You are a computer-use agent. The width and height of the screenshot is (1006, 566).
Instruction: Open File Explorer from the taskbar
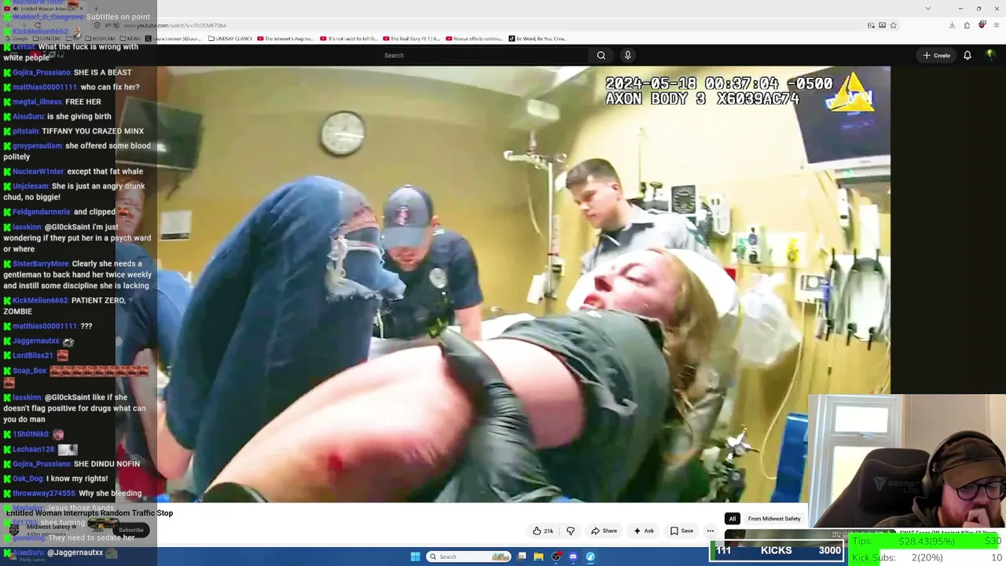(x=539, y=557)
